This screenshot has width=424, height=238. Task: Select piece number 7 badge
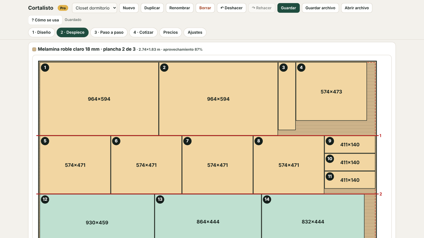tap(187, 141)
